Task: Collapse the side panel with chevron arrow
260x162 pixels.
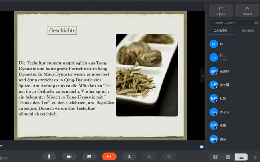Action: click(x=202, y=76)
